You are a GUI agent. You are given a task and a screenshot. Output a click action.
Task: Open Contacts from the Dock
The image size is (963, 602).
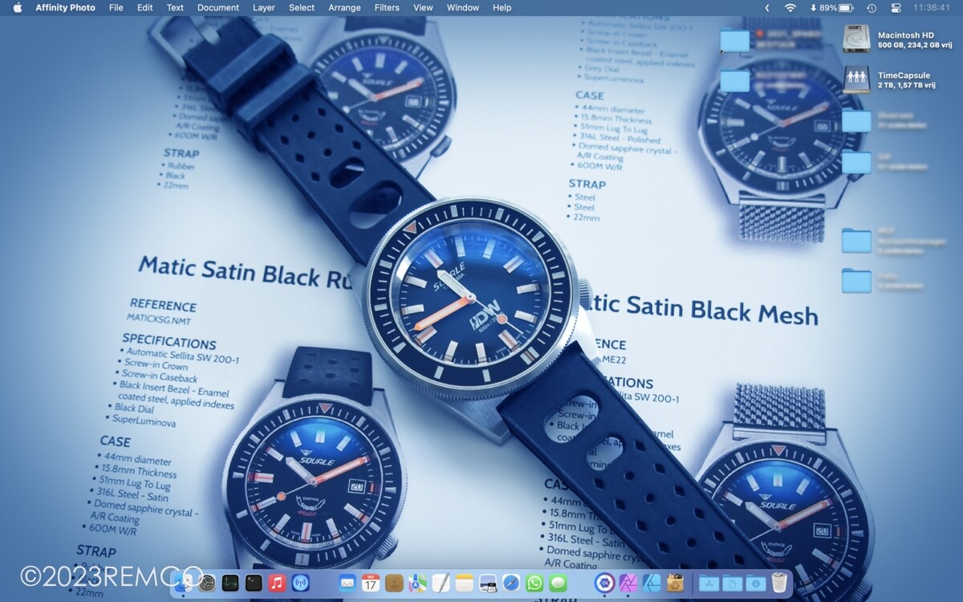point(394,584)
